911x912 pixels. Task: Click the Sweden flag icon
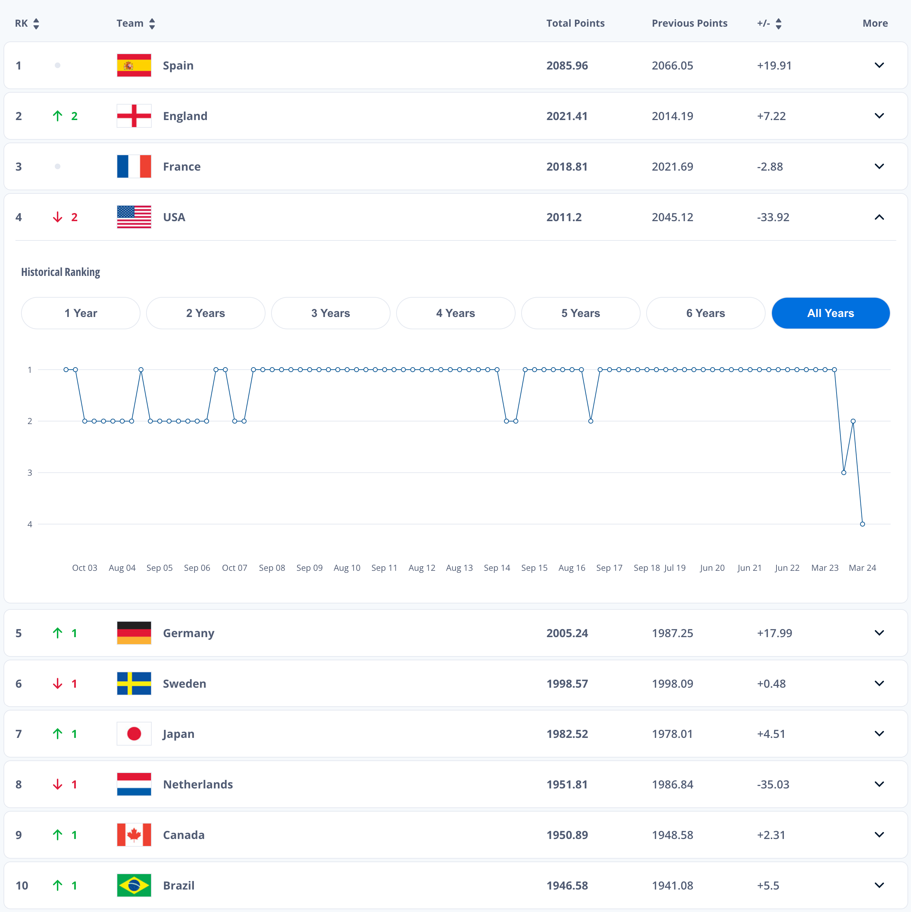coord(134,683)
